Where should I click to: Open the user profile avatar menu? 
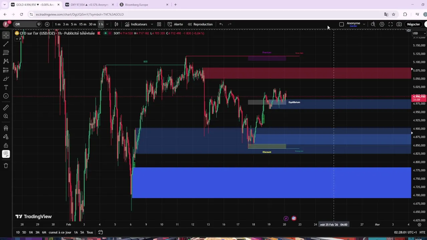[x=6, y=24]
